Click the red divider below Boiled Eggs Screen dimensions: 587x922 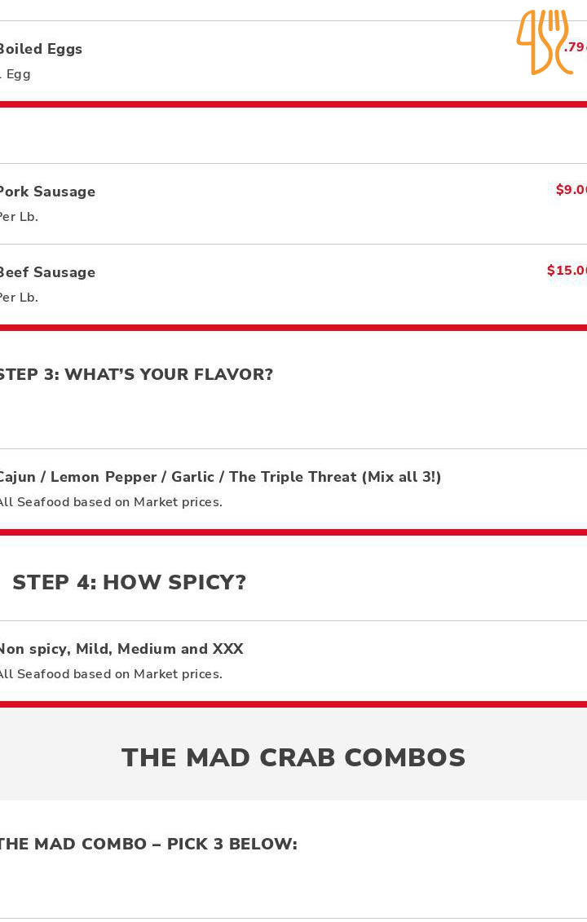[x=293, y=104]
